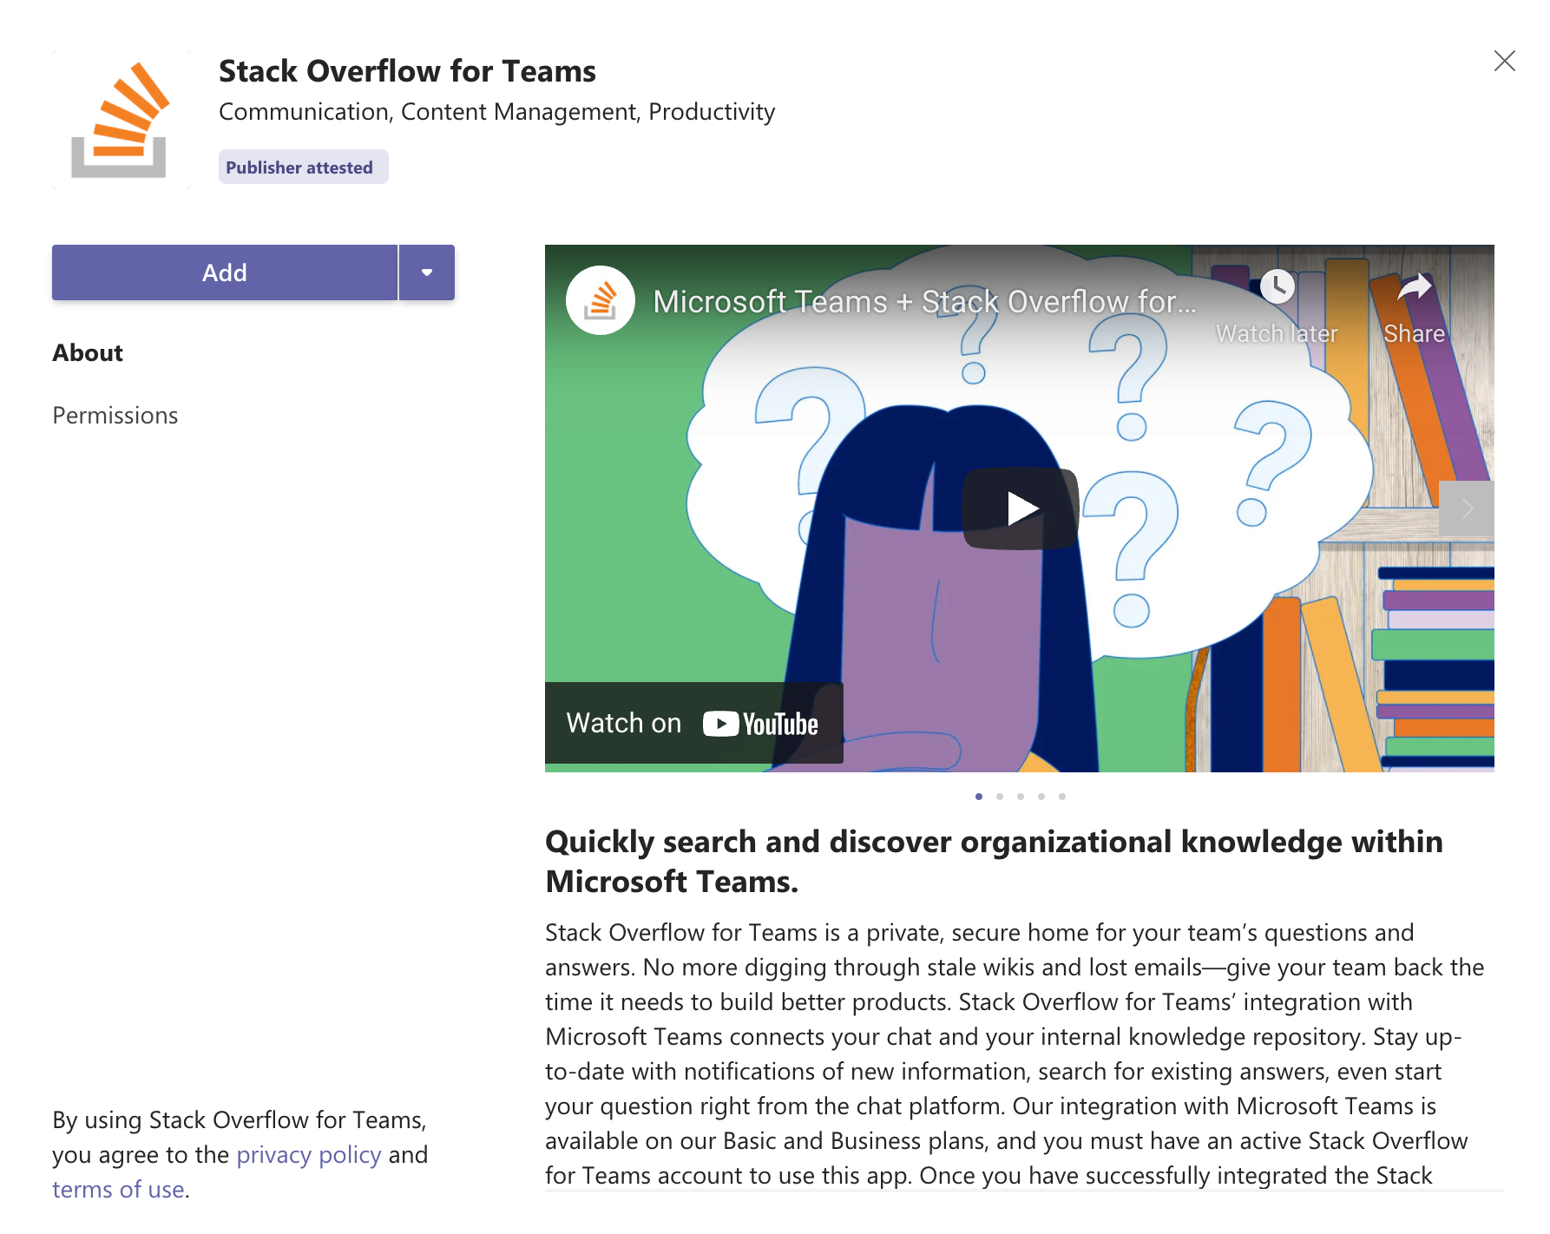Open the video title link

point(924,302)
